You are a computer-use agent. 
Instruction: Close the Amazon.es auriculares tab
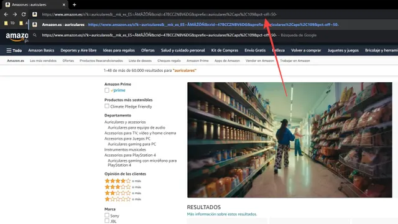click(64, 4)
